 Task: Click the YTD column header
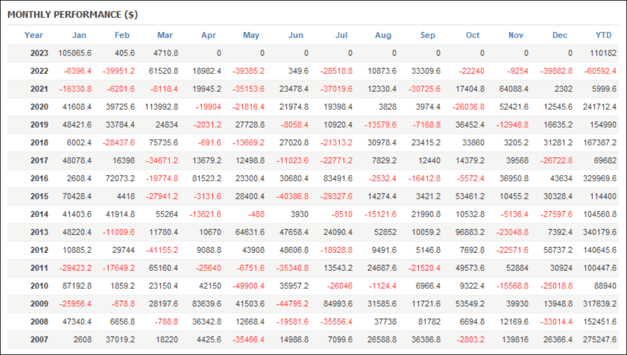pos(603,35)
